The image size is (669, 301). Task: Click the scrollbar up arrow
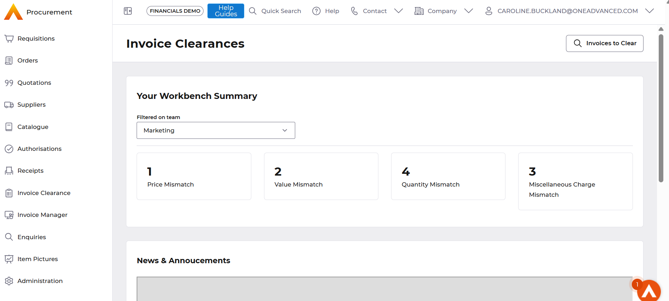click(x=661, y=29)
